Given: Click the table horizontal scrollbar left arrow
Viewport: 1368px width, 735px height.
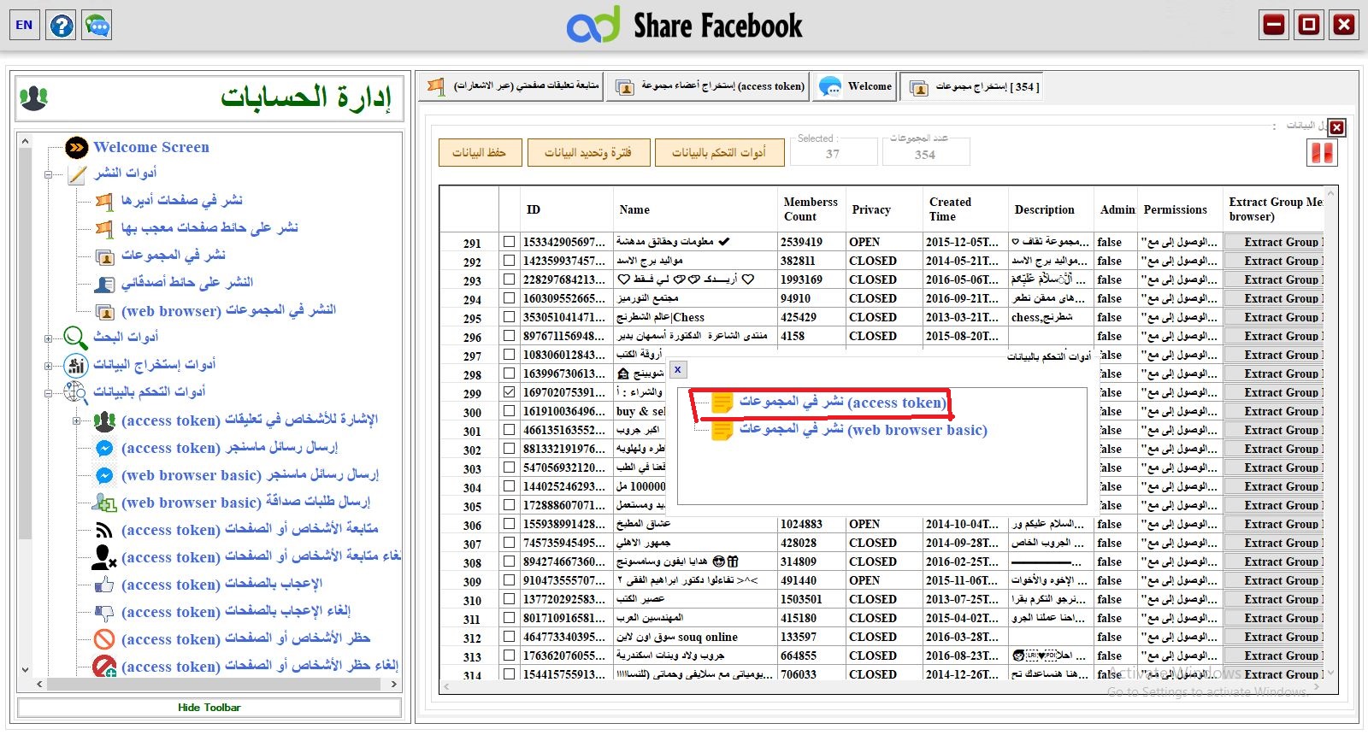Looking at the screenshot, I should click(x=445, y=686).
